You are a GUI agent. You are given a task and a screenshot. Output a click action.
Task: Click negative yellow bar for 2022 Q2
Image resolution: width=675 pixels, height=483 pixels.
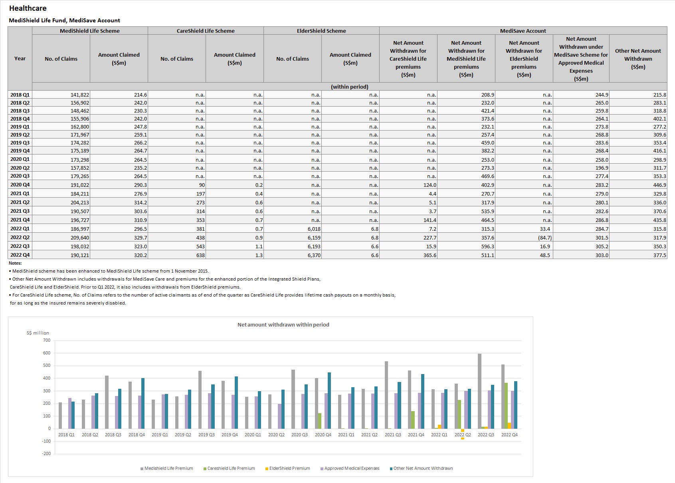[463, 434]
